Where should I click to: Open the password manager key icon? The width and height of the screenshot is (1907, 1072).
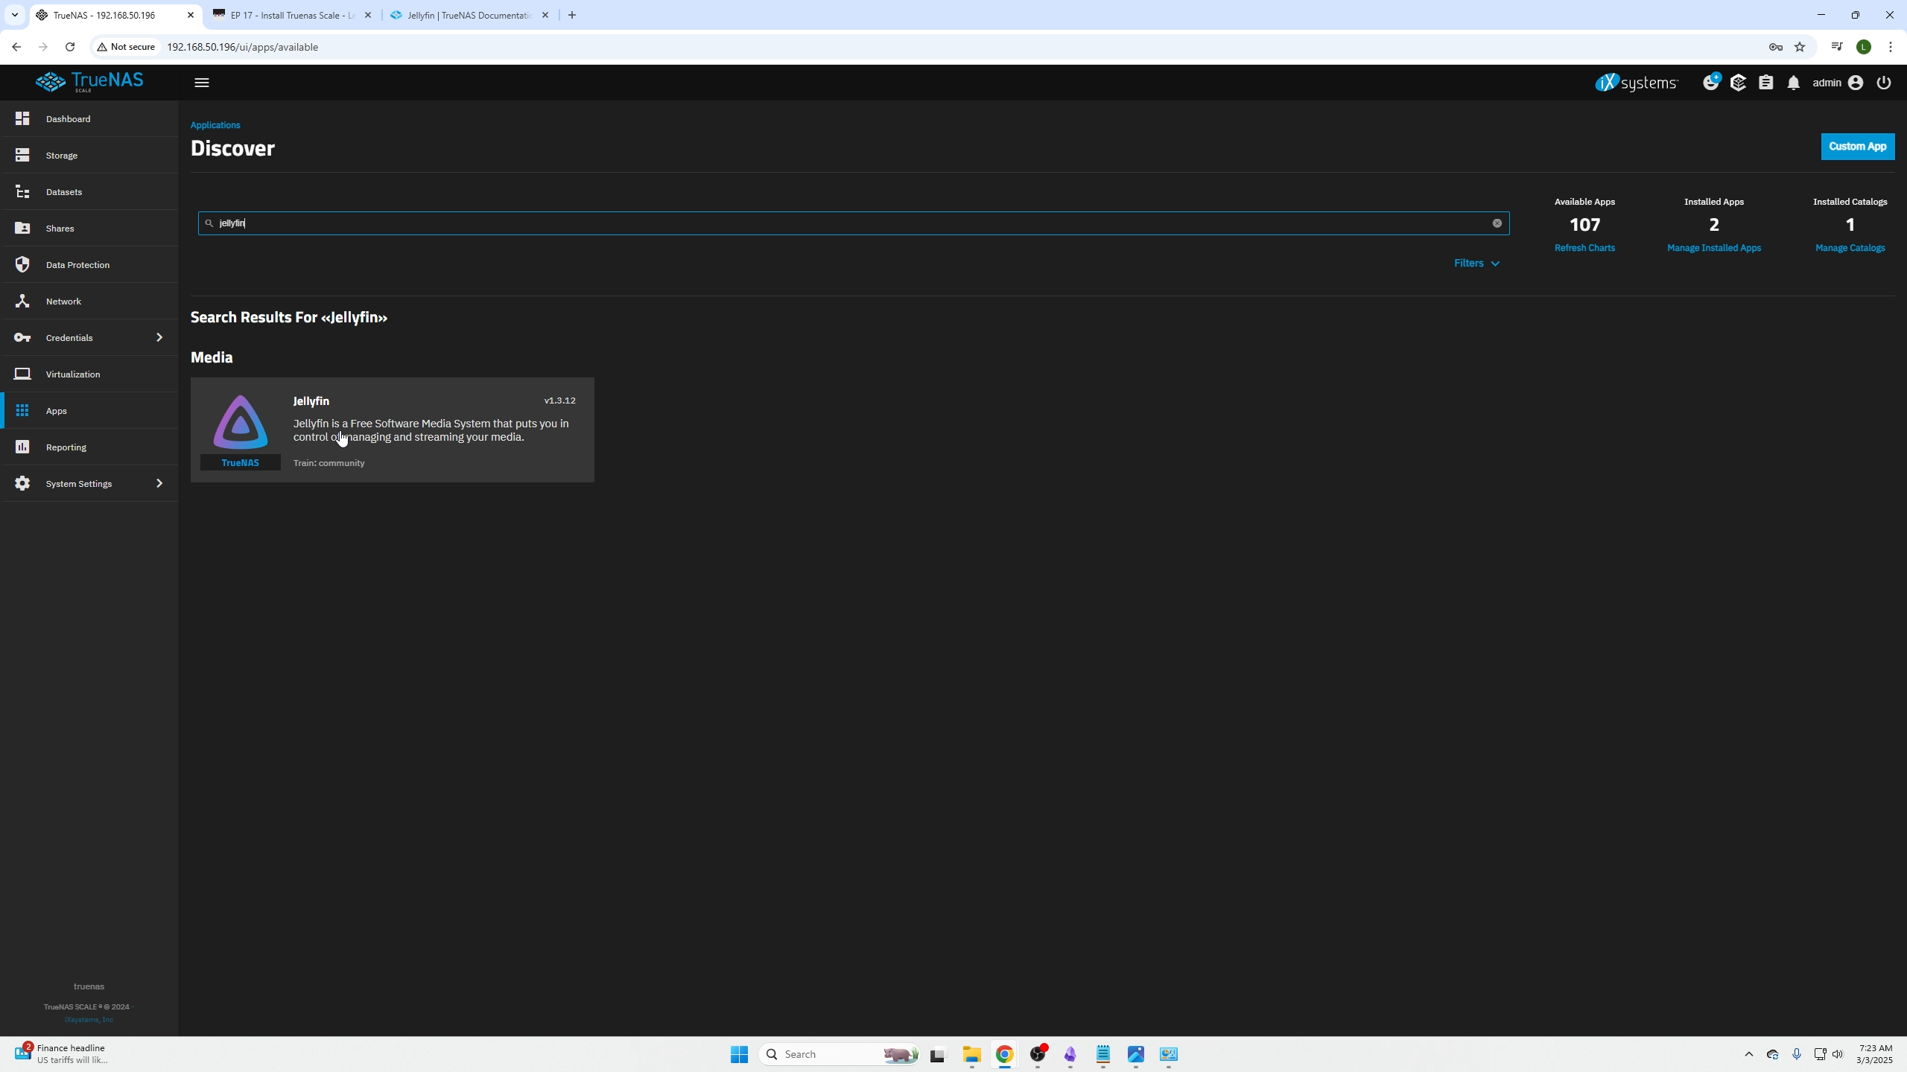click(1776, 47)
